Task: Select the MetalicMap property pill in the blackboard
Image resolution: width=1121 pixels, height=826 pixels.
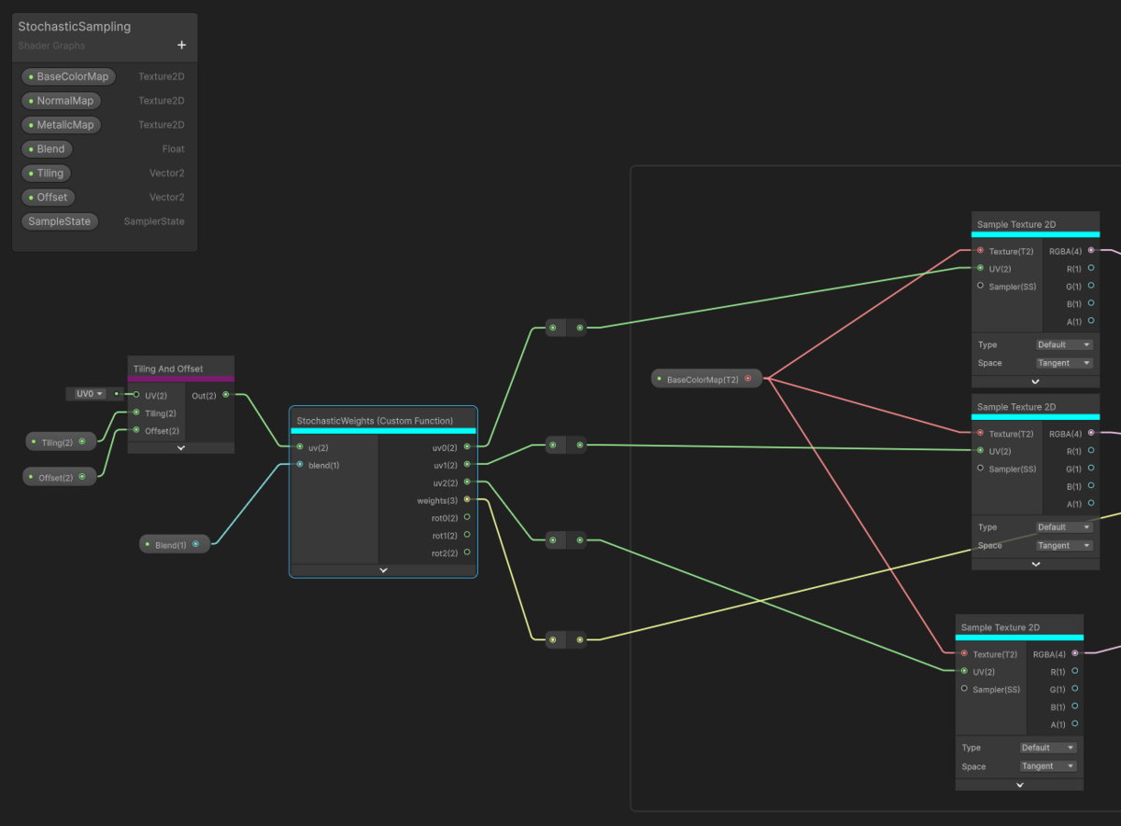Action: coord(61,125)
